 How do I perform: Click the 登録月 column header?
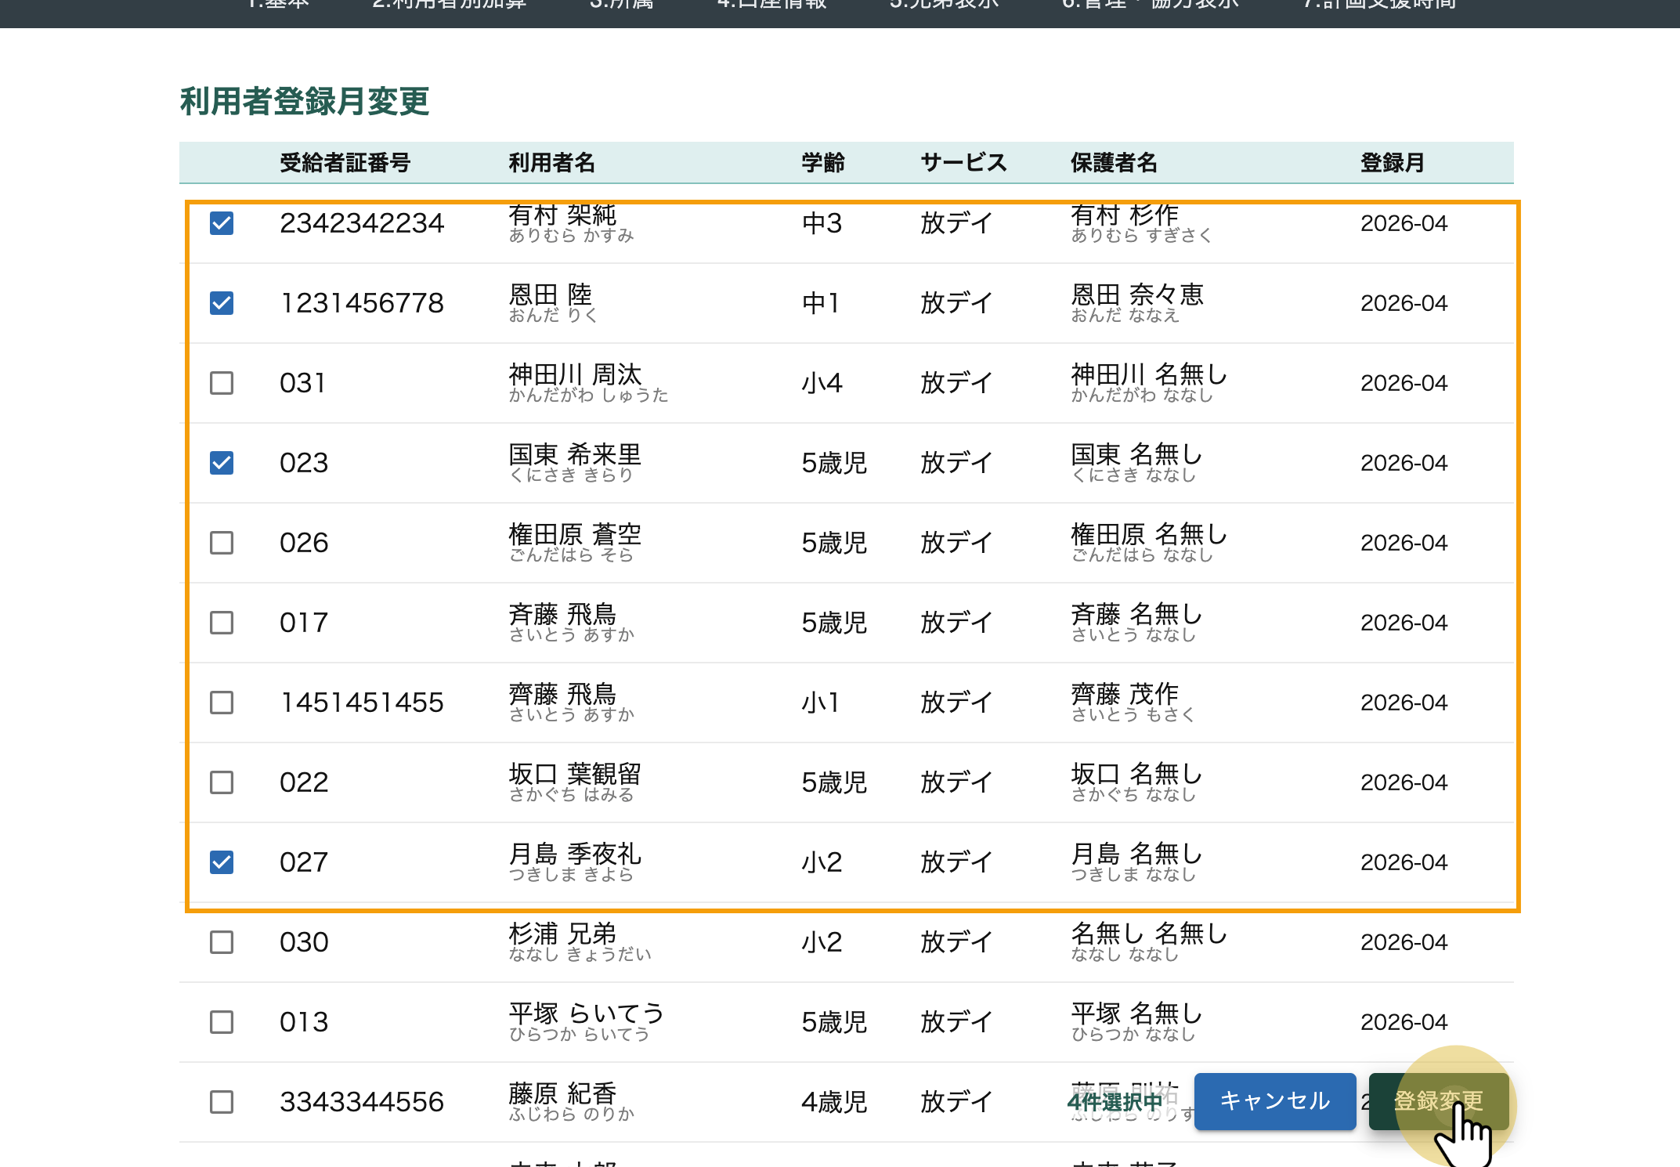click(1392, 163)
